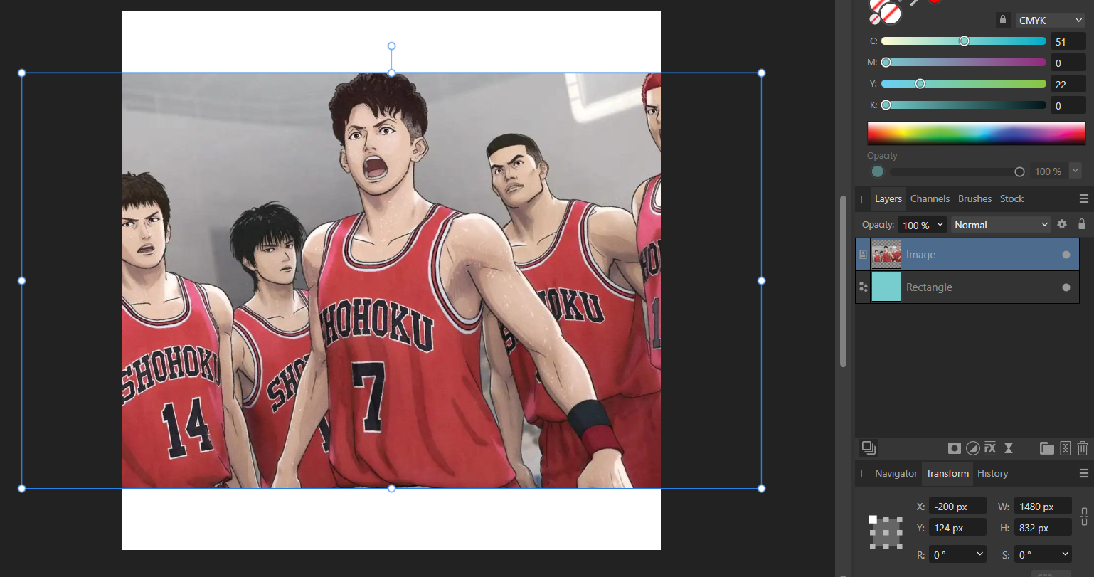Select the Image layer row

click(x=967, y=255)
